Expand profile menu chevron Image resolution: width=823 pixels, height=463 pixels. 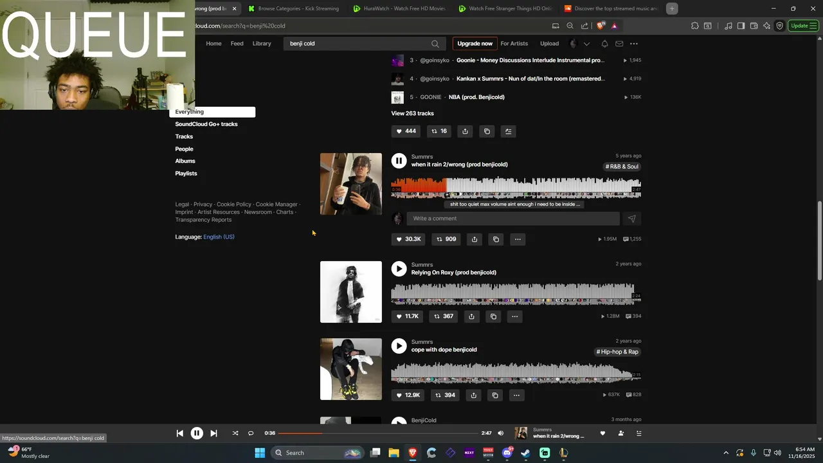586,44
